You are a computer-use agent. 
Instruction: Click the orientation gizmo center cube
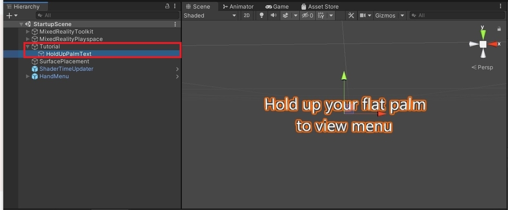pyautogui.click(x=483, y=44)
